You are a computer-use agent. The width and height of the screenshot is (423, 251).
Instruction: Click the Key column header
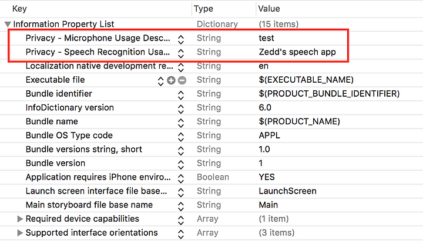pyautogui.click(x=19, y=9)
